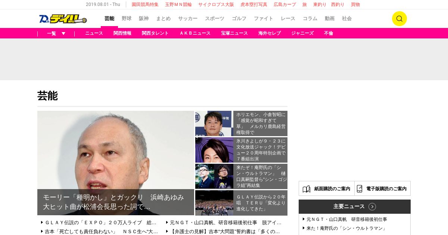Image resolution: width=448 pixels, height=235 pixels.
Task: Open 宝塚ニュース submenu item
Action: (x=234, y=33)
